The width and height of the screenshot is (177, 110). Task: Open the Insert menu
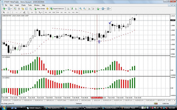(17, 5)
